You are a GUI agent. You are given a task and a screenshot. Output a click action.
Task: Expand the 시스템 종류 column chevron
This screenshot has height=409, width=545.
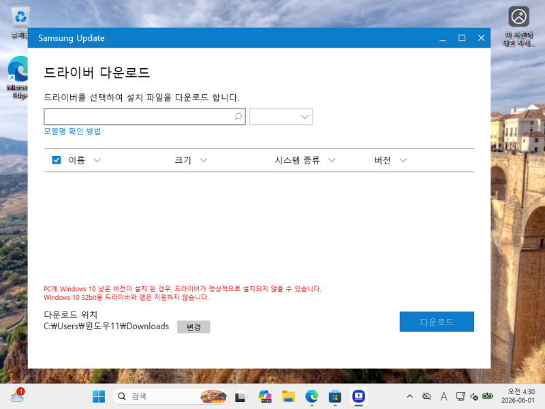click(x=332, y=160)
